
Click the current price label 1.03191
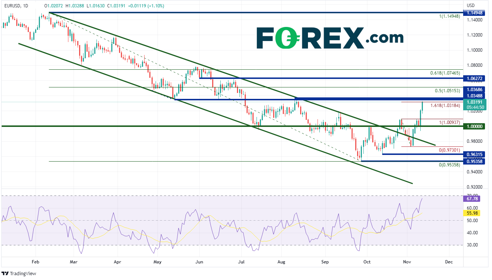tap(475, 102)
